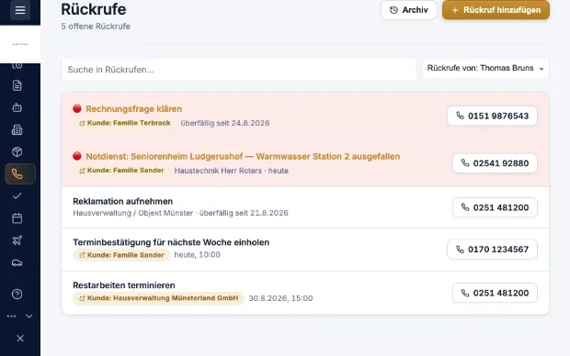
Task: Open Terminbestätigung für nächste Woche einholen
Action: pyautogui.click(x=171, y=242)
